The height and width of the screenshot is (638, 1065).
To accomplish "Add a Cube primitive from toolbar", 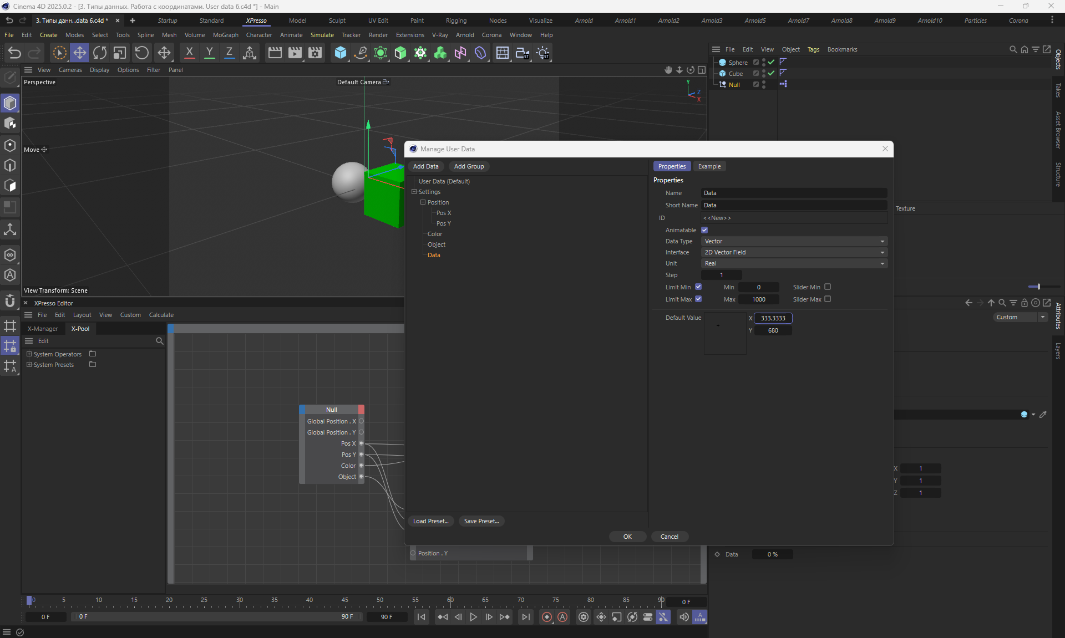I will click(x=340, y=53).
